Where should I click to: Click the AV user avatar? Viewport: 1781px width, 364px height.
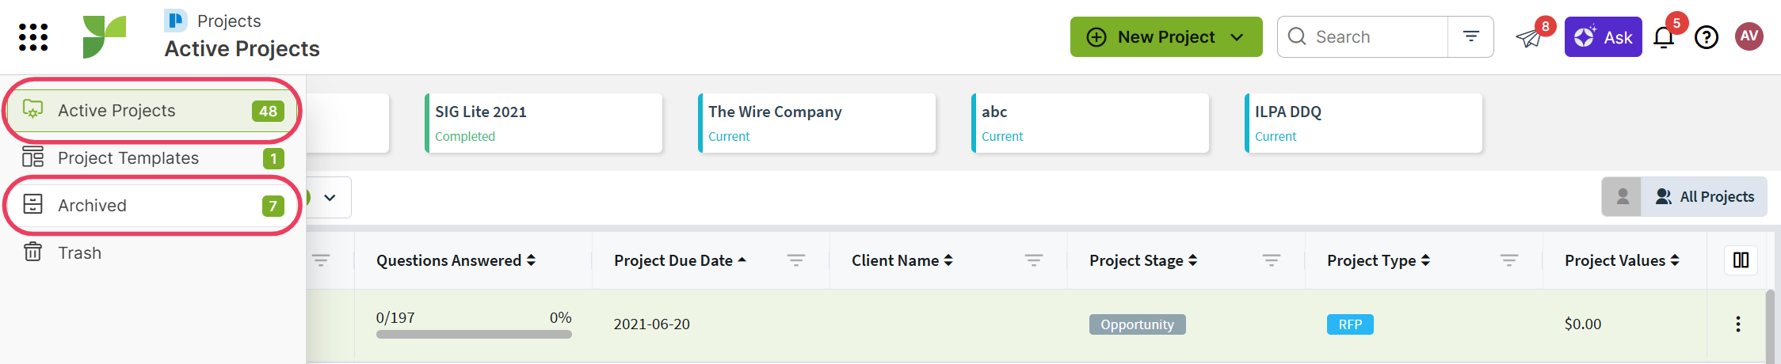point(1749,36)
